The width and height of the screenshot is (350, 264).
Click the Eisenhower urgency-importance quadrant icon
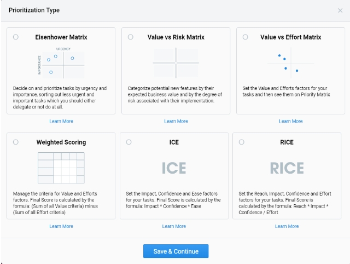[61, 64]
